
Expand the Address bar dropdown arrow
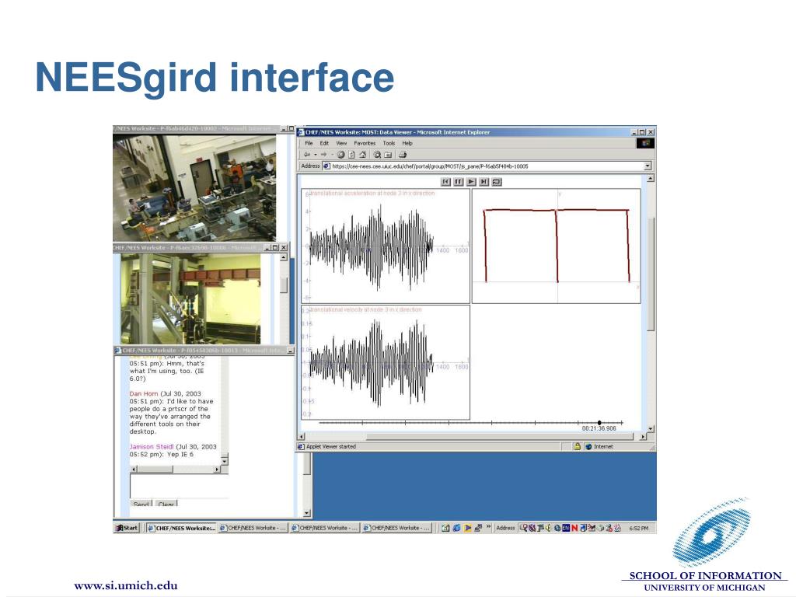tap(648, 166)
